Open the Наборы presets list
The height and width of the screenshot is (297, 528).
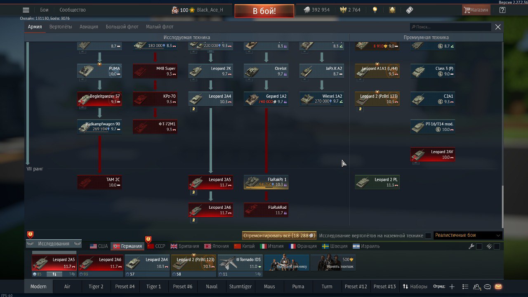[415, 287]
